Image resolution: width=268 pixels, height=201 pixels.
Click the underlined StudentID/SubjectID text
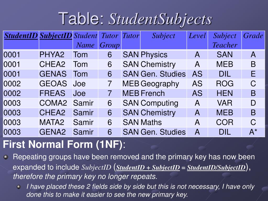click(216, 167)
